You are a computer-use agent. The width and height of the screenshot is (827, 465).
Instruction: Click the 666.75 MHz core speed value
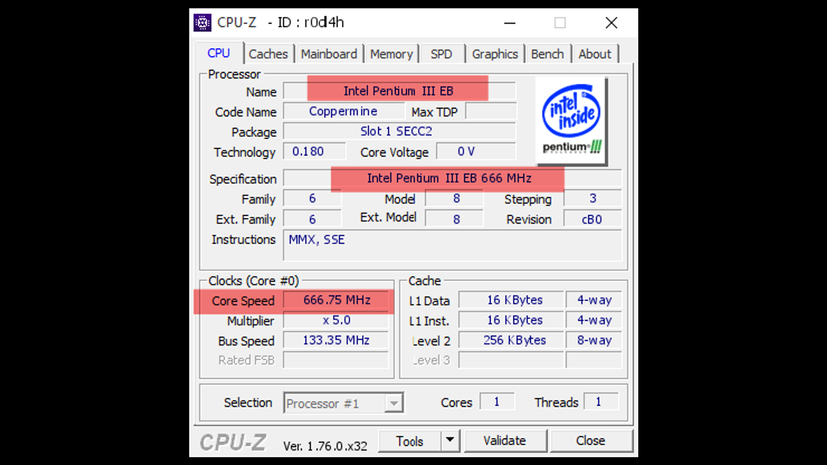pos(336,300)
